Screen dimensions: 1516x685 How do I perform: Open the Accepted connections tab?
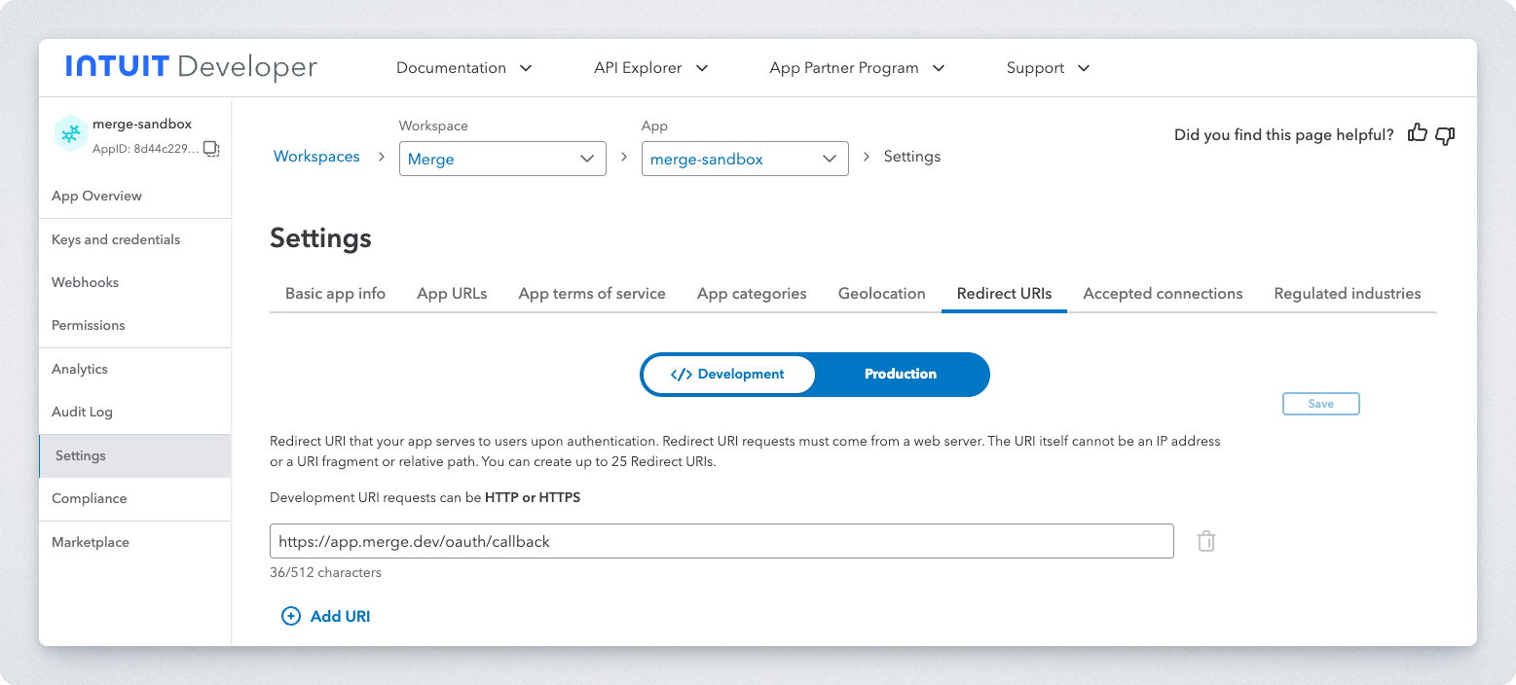pos(1163,294)
